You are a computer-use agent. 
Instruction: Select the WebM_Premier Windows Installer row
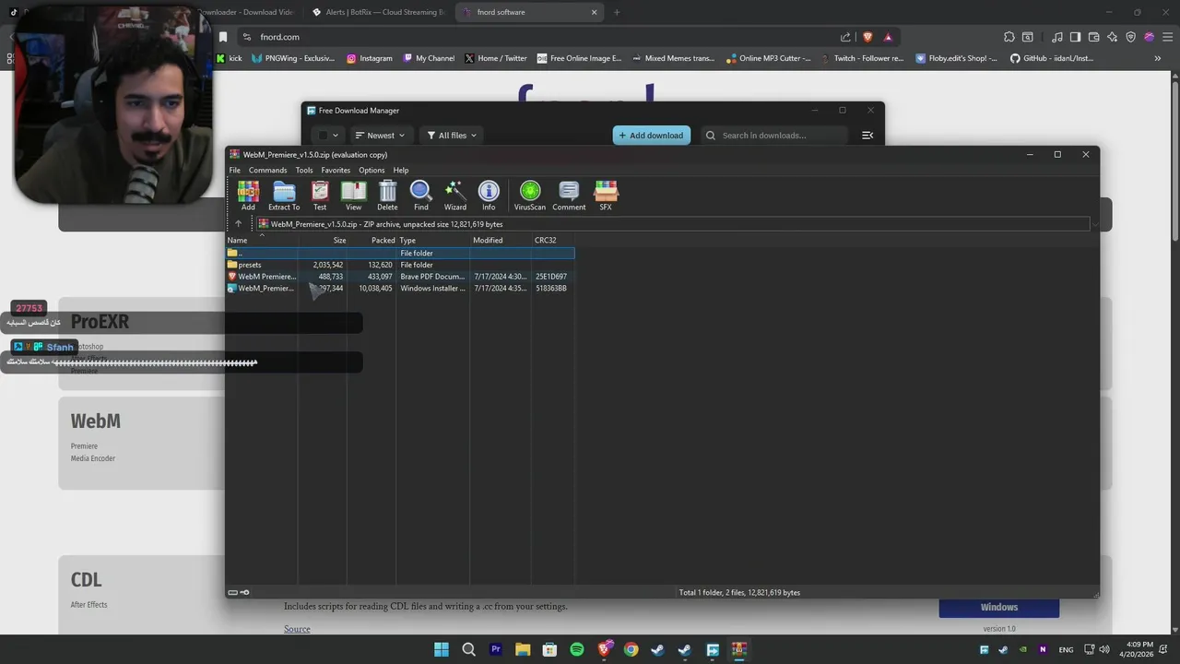tap(400, 288)
